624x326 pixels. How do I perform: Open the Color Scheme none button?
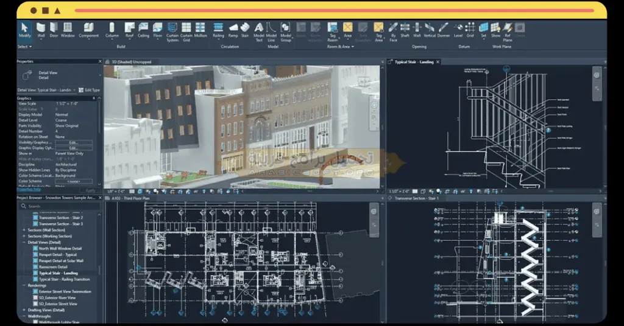[x=74, y=181]
